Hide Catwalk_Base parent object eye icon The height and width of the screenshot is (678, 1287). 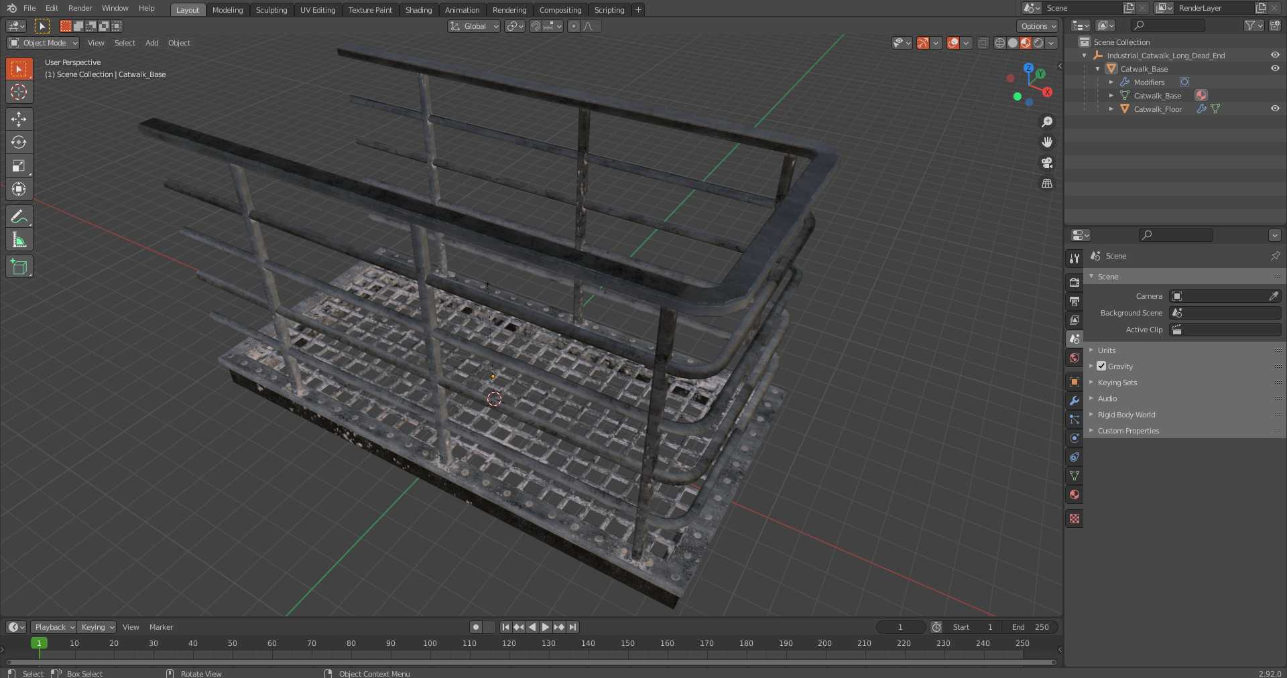[x=1275, y=68]
